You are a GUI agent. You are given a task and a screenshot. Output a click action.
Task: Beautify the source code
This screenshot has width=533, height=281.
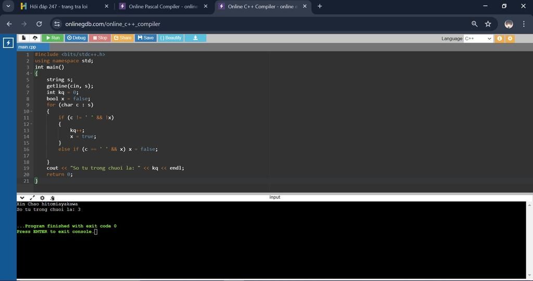[x=171, y=38]
